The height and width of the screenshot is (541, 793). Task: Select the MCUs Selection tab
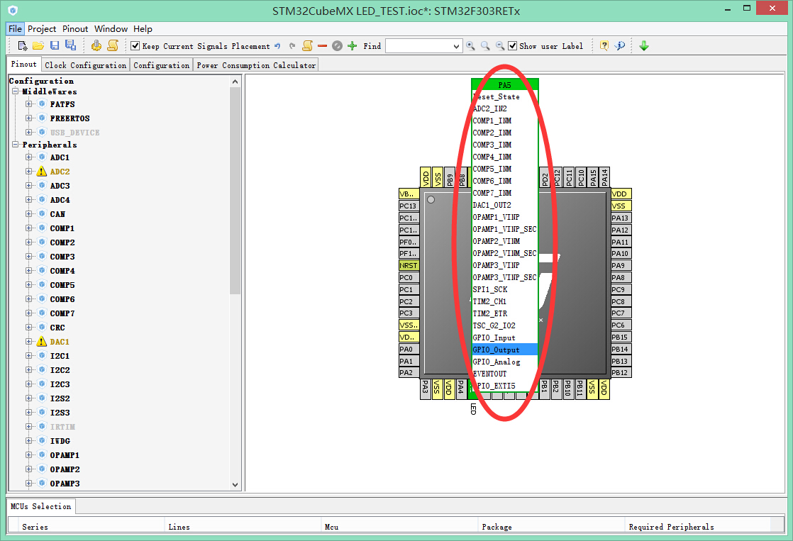[41, 506]
